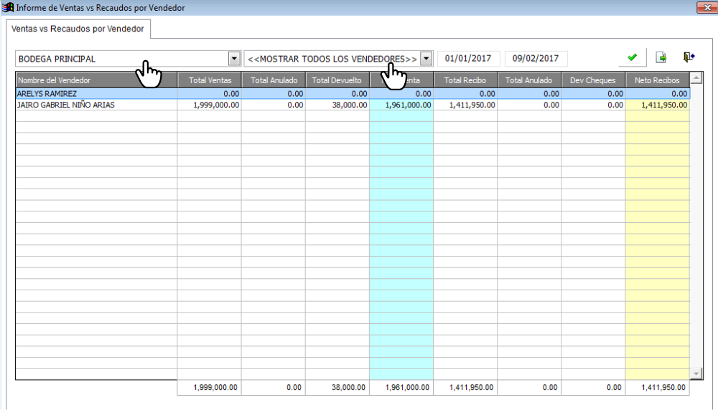Open the BODEGA PRINCIPAL dropdown arrow
Screen dimensions: 718x410
click(x=234, y=59)
